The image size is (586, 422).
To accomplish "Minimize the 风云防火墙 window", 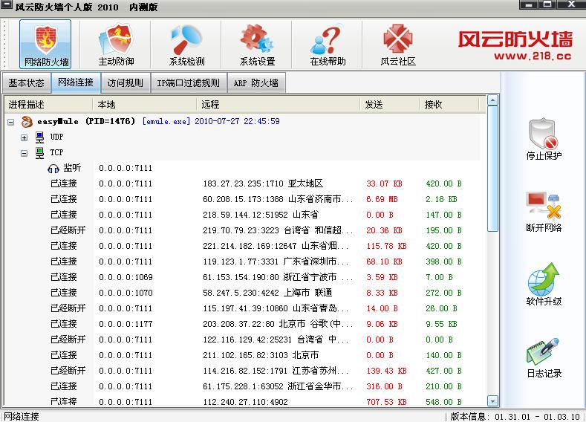I will click(529, 4).
